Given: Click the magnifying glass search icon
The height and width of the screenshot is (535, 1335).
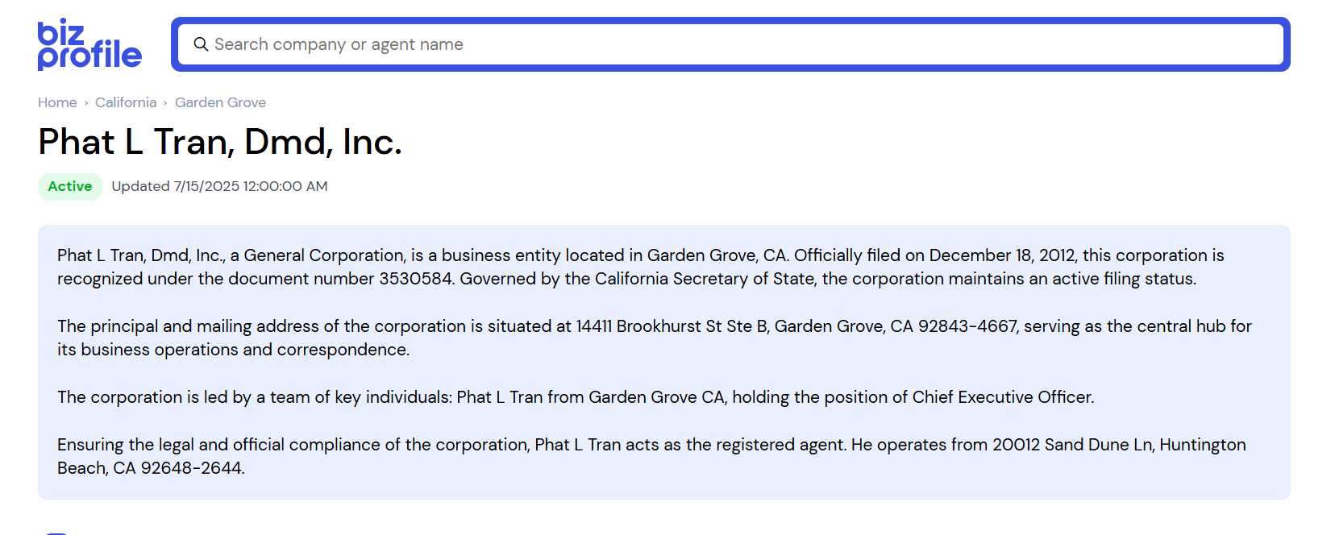Looking at the screenshot, I should point(201,44).
